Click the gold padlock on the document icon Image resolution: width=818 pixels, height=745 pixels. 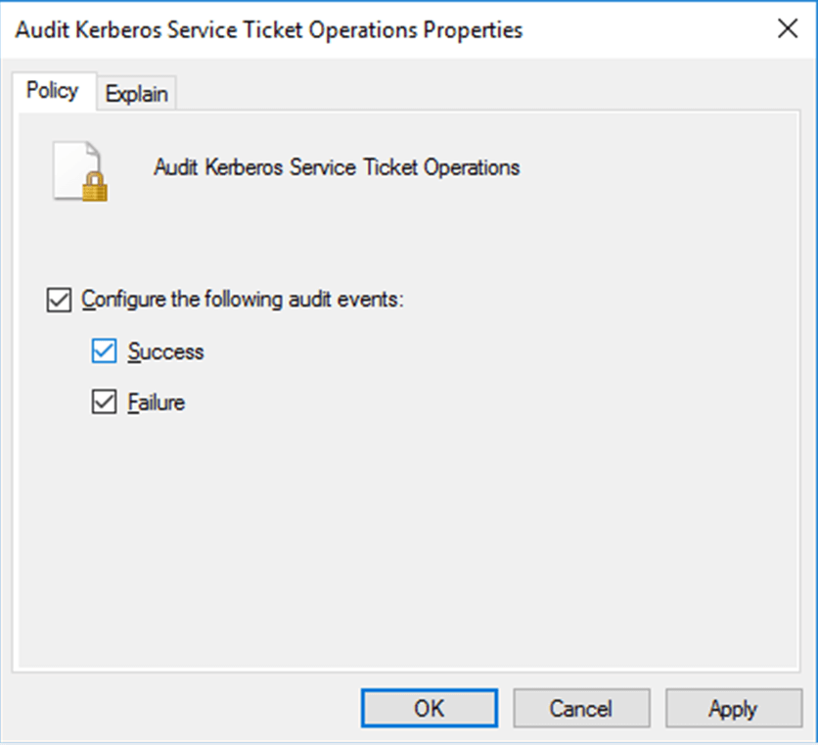94,188
